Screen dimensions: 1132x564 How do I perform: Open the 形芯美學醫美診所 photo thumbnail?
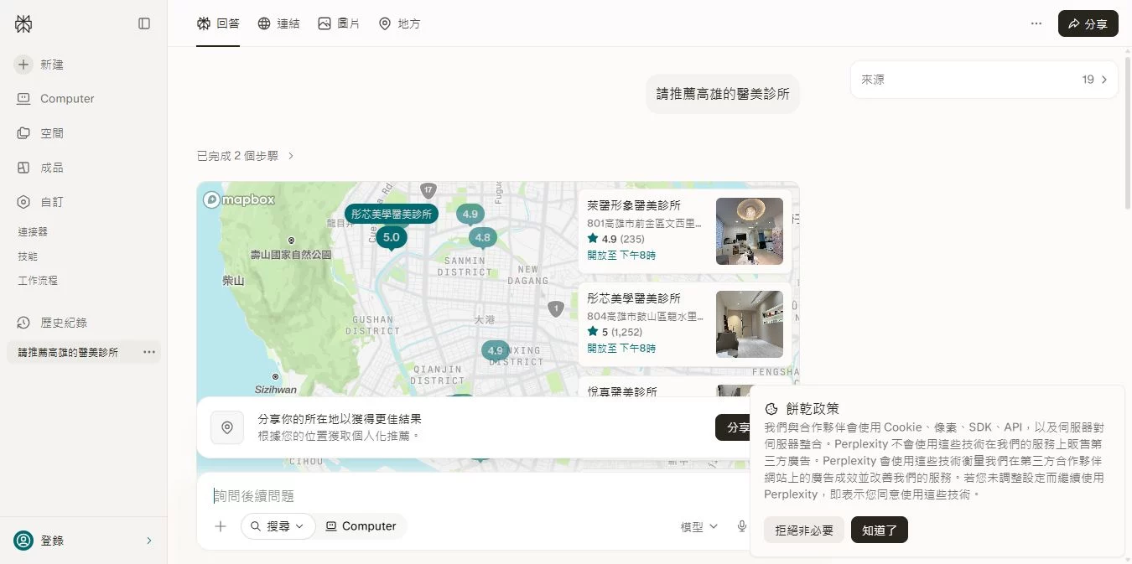tap(750, 324)
